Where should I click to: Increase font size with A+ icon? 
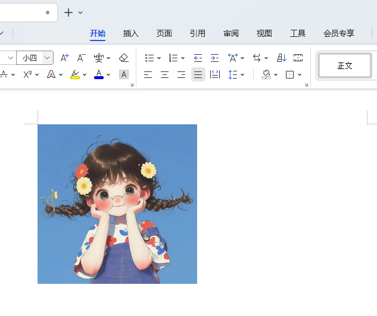tap(65, 58)
